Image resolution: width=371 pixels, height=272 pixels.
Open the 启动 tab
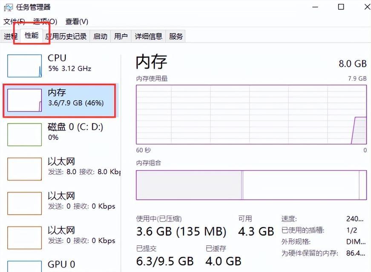[101, 37]
